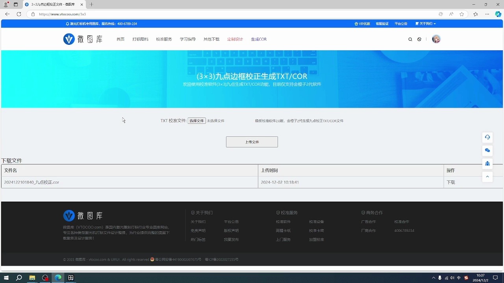Reload the page with the refresh icon
The image size is (504, 283).
[19, 14]
